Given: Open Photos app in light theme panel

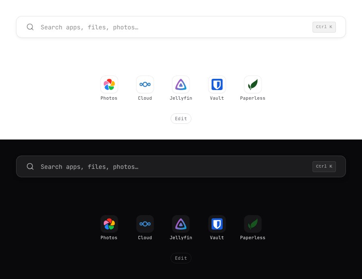Looking at the screenshot, I should (109, 84).
